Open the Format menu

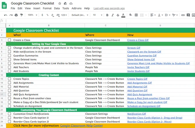pyautogui.click(x=47, y=8)
